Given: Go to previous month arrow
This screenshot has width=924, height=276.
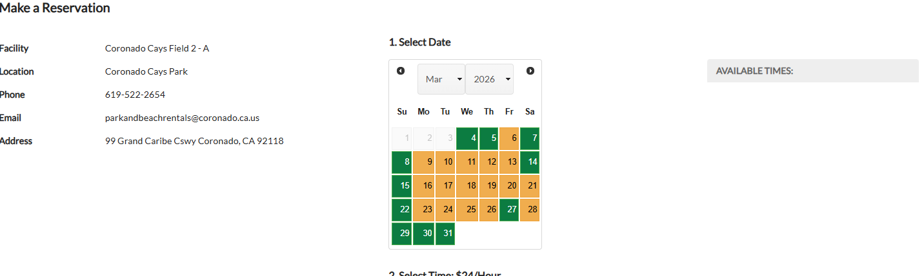Looking at the screenshot, I should click(401, 71).
